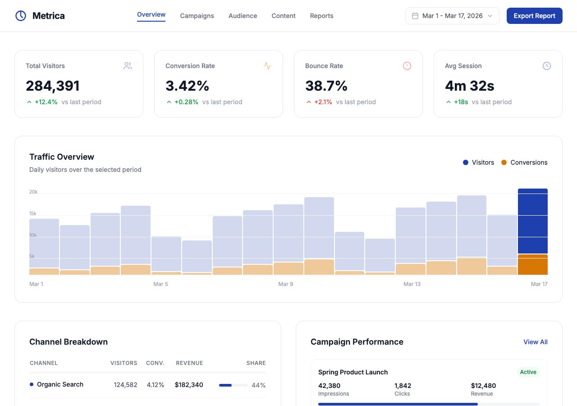577x406 pixels.
Task: Select the Reports tab
Action: coord(321,16)
